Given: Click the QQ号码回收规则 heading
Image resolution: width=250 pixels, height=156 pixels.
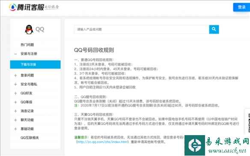Looking at the screenshot, I should coord(94,50).
